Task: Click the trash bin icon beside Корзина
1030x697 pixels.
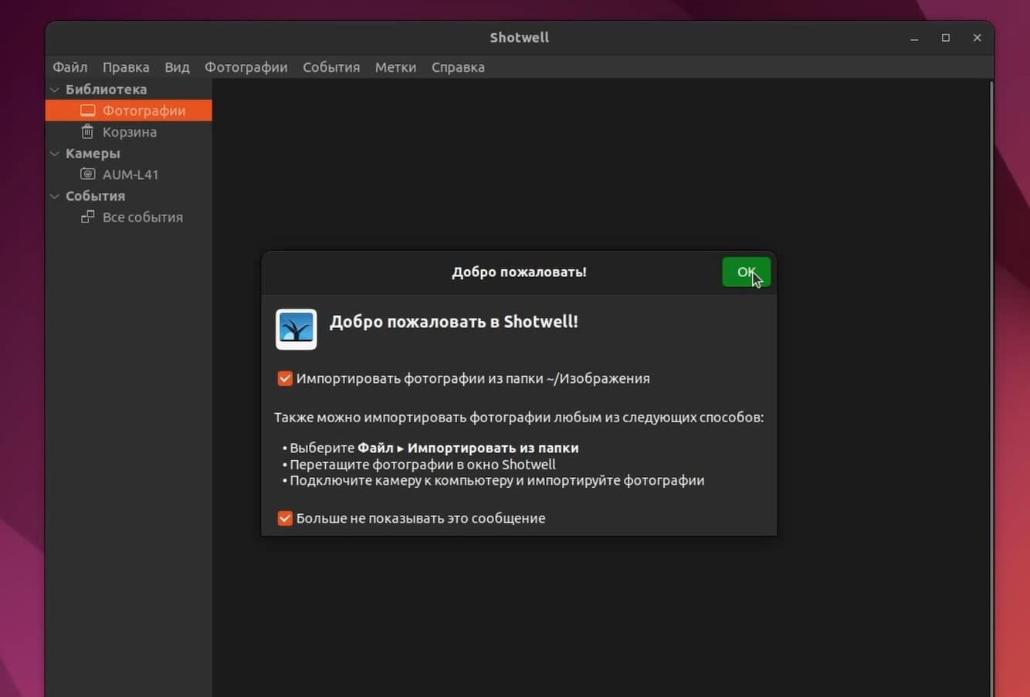Action: [x=88, y=132]
